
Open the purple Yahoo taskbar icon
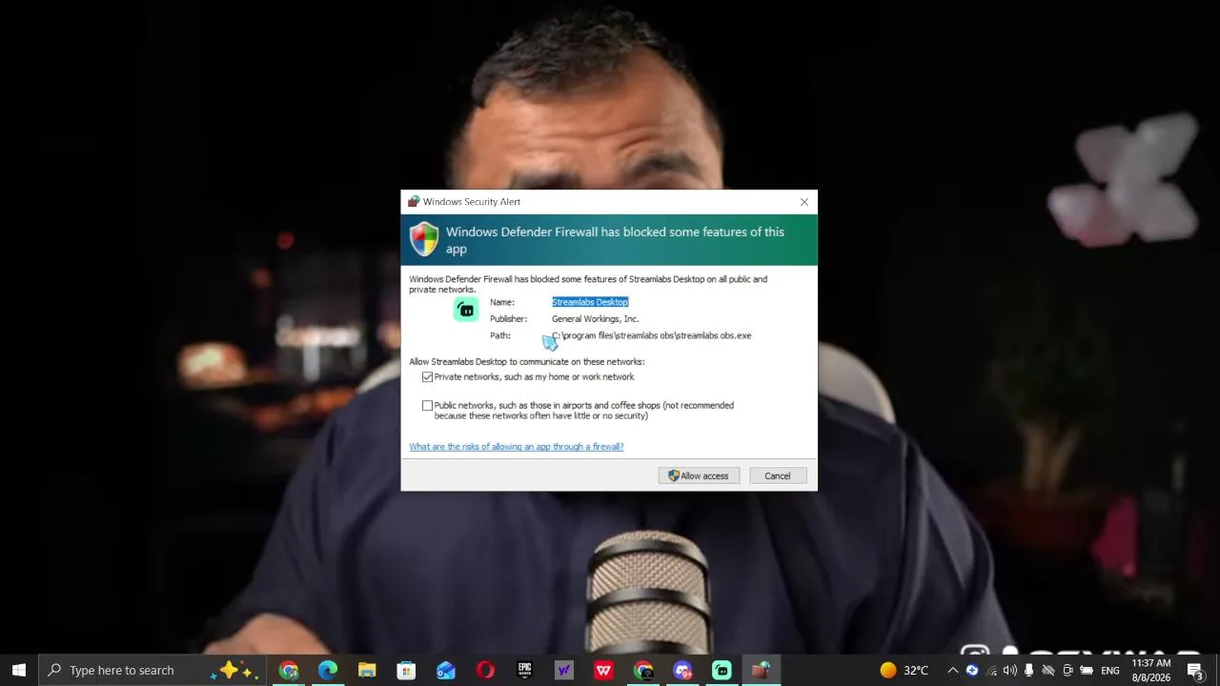[564, 670]
